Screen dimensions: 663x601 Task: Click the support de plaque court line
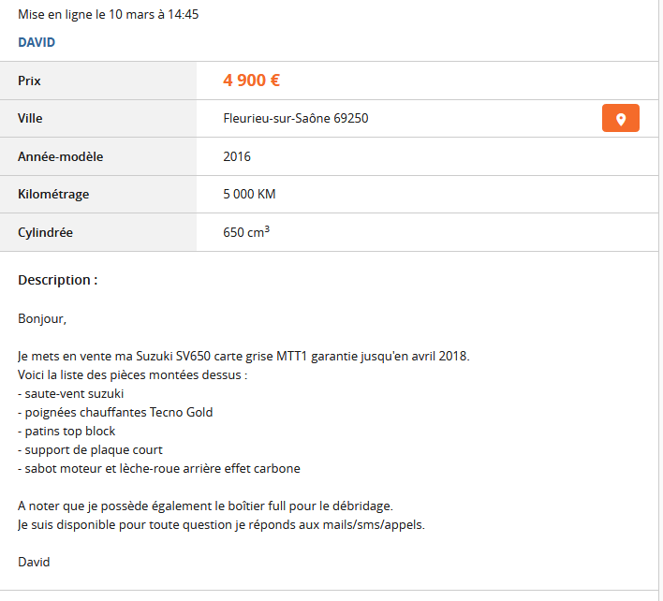point(90,449)
